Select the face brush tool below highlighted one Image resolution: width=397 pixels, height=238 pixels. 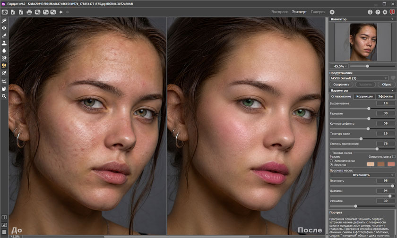4,73
